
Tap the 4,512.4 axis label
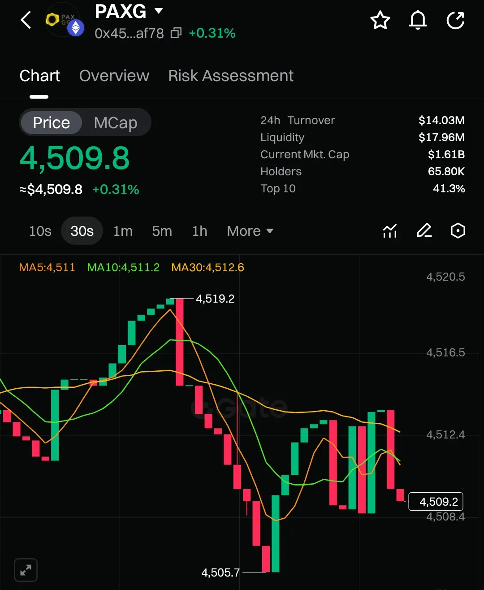445,434
